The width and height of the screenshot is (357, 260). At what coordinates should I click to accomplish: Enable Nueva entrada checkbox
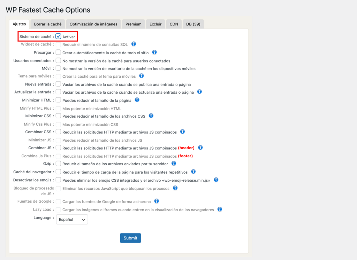58,84
